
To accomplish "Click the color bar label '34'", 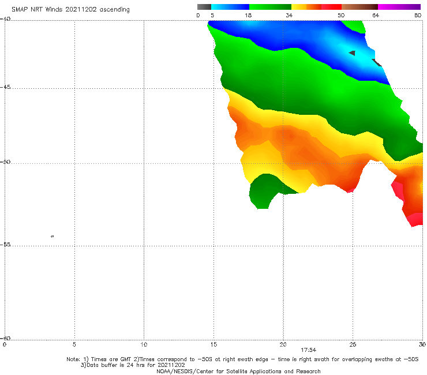I will click(x=289, y=16).
